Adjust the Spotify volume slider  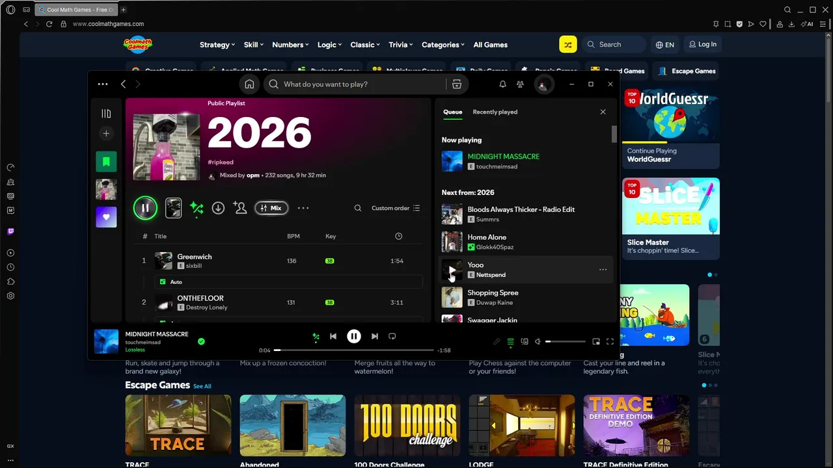[566, 342]
